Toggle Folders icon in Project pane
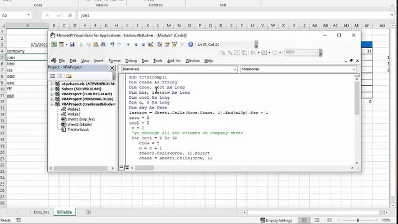The height and width of the screenshot is (224, 398). click(x=68, y=76)
